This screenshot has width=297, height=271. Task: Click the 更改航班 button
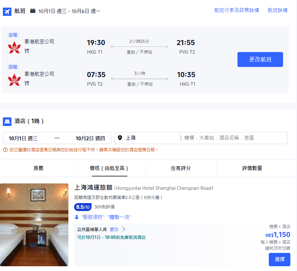click(260, 59)
